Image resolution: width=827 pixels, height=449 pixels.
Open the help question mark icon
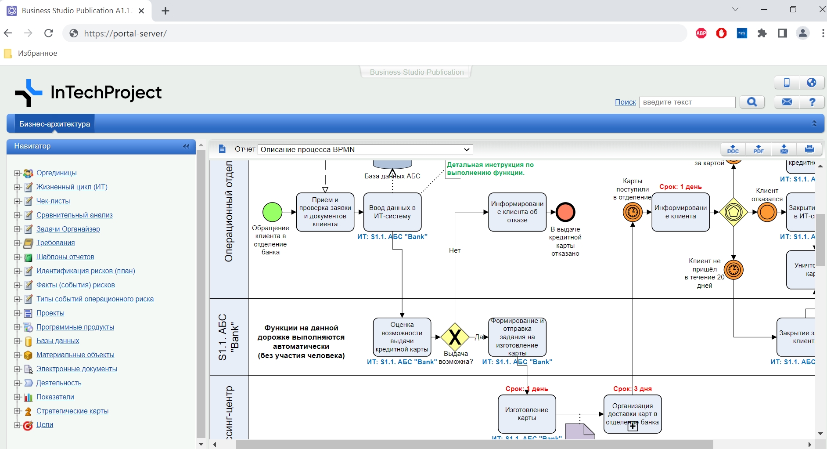[x=812, y=102]
